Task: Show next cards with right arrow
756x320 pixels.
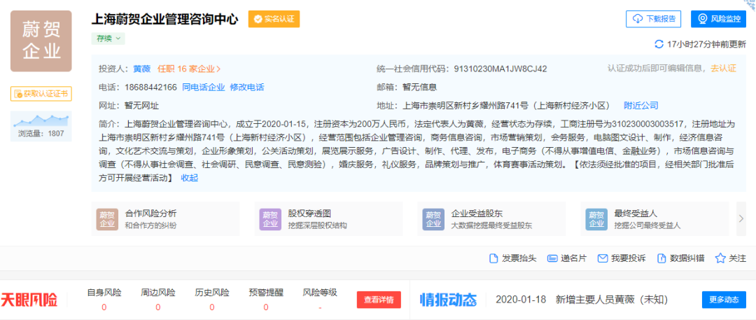Action: (x=741, y=218)
